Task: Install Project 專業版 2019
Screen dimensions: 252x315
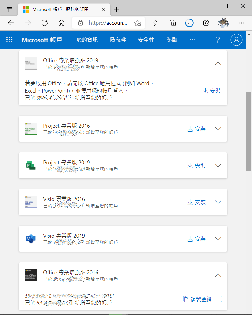Action: click(x=196, y=166)
